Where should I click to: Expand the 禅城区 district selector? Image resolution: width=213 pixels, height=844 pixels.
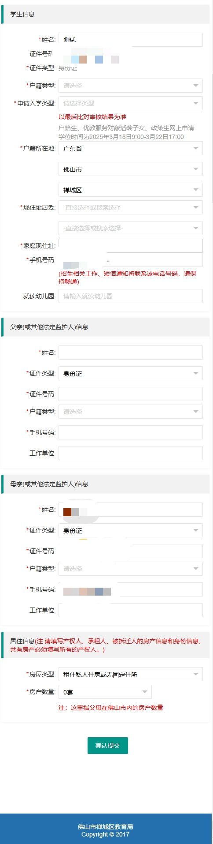point(131,190)
